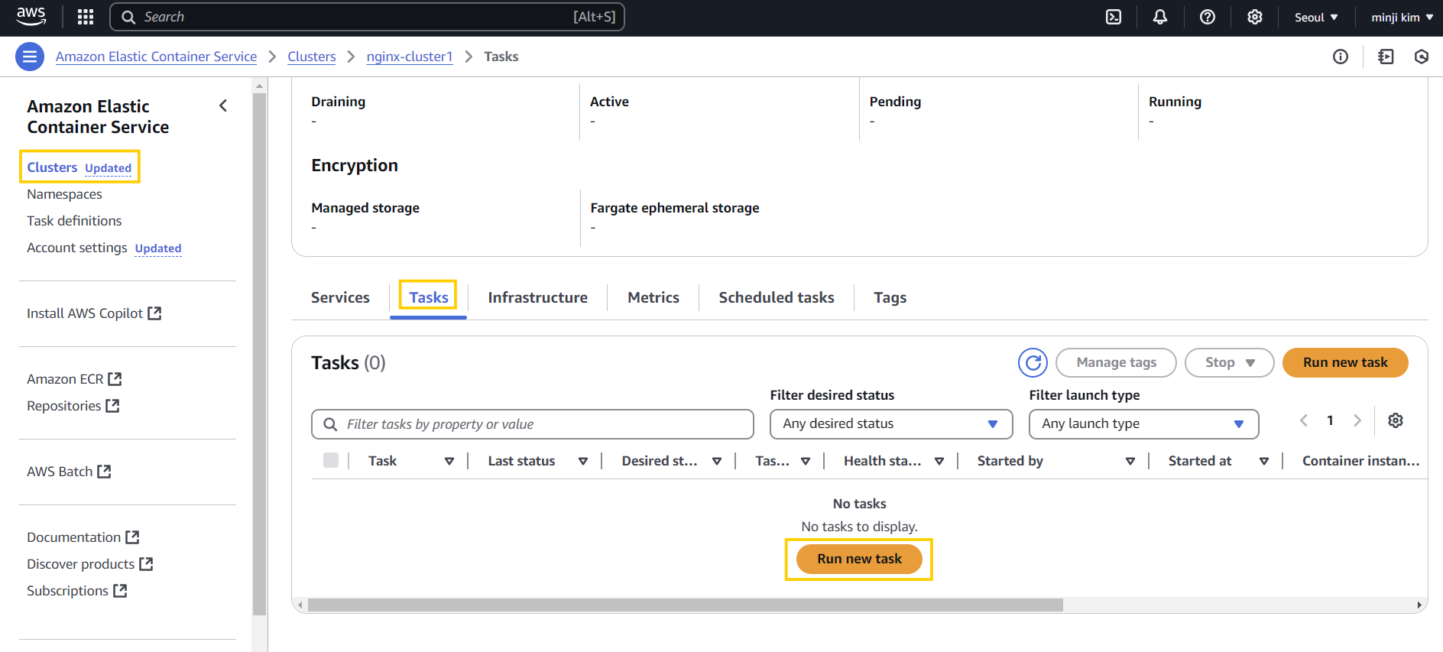Open the minji kim account menu

(x=1402, y=17)
